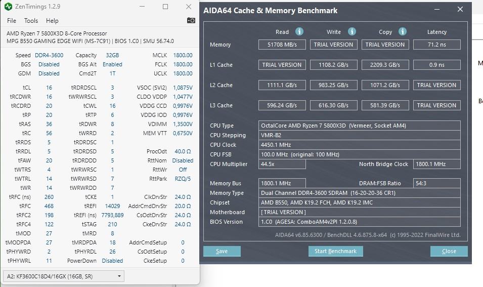Click the PowerDown value Disabled
The image size is (483, 287).
112,261
